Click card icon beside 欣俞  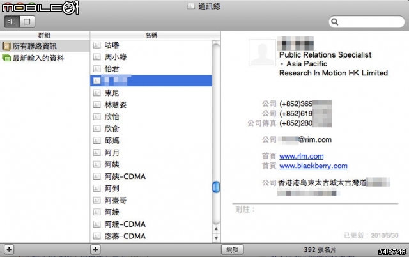tap(96, 128)
